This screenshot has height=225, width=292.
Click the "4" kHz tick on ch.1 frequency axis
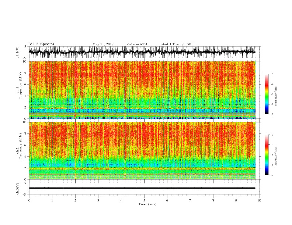26,96
